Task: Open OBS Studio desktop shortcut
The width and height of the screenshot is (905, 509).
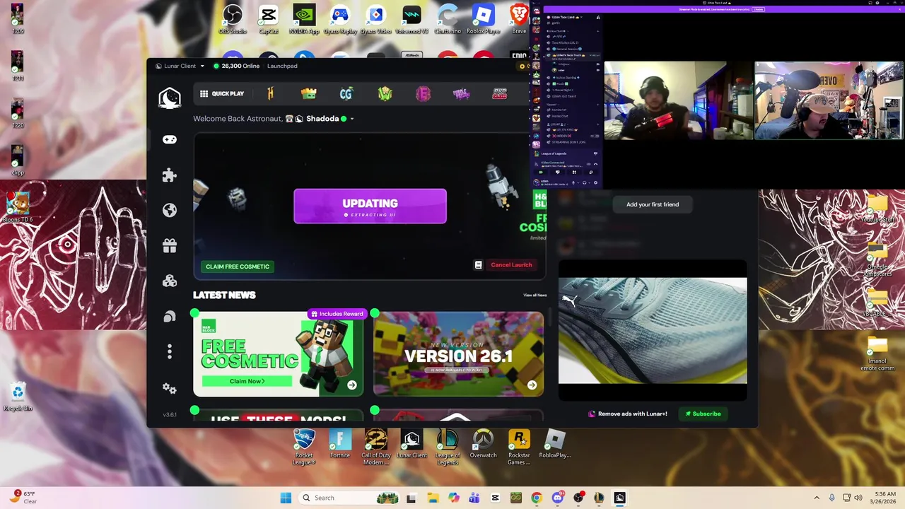Action: (x=233, y=19)
